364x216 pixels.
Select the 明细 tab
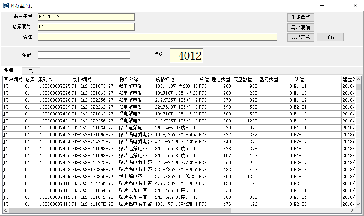9,71
